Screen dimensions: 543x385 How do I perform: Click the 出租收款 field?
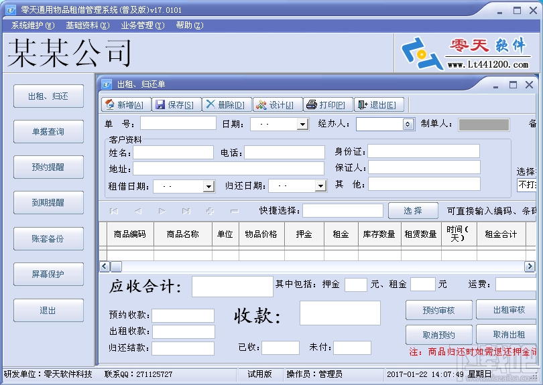coord(184,331)
